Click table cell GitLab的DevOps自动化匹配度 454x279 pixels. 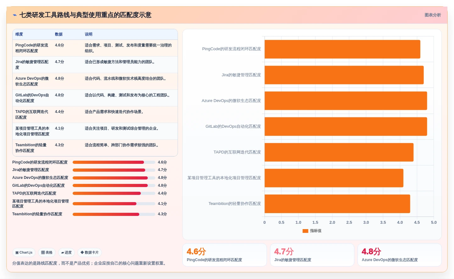coord(32,98)
